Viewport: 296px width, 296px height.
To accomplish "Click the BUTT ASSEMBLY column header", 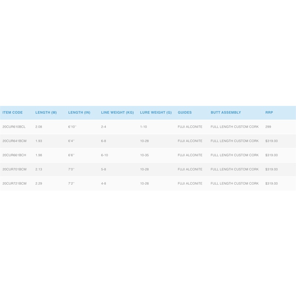I will [x=226, y=112].
